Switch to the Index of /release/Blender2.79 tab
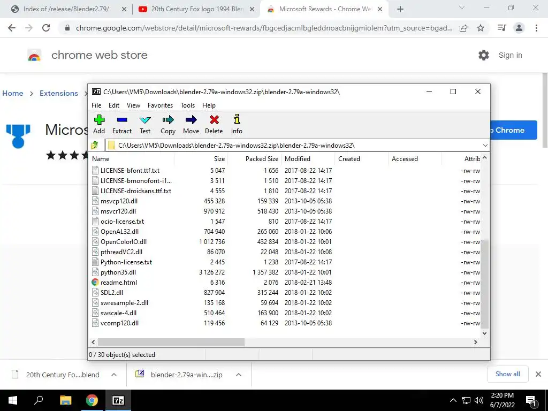 click(x=66, y=9)
